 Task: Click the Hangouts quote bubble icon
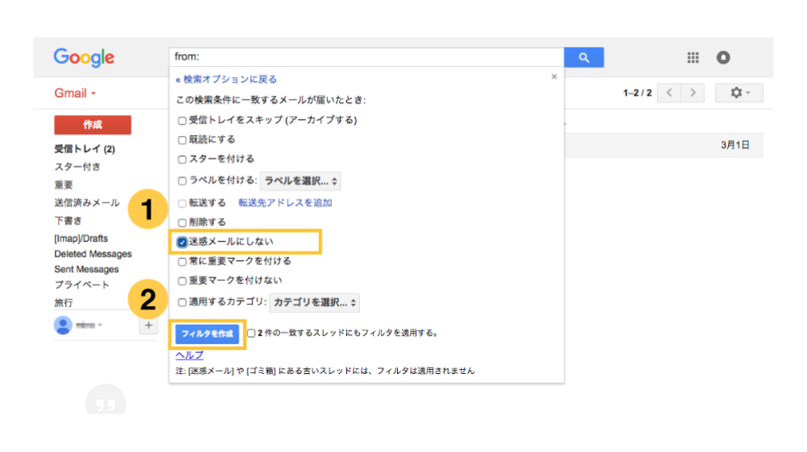tap(106, 400)
